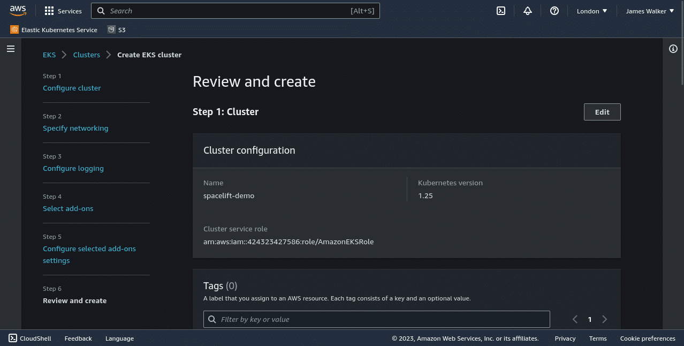
Task: Open the James Walker account menu
Action: coord(649,11)
